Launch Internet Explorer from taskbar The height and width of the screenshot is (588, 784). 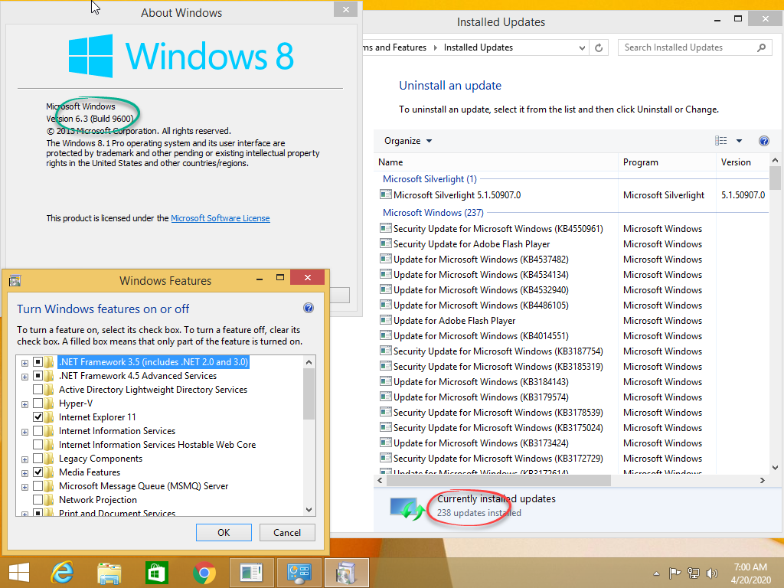point(63,573)
